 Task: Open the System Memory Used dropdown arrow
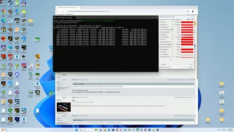pos(173,57)
